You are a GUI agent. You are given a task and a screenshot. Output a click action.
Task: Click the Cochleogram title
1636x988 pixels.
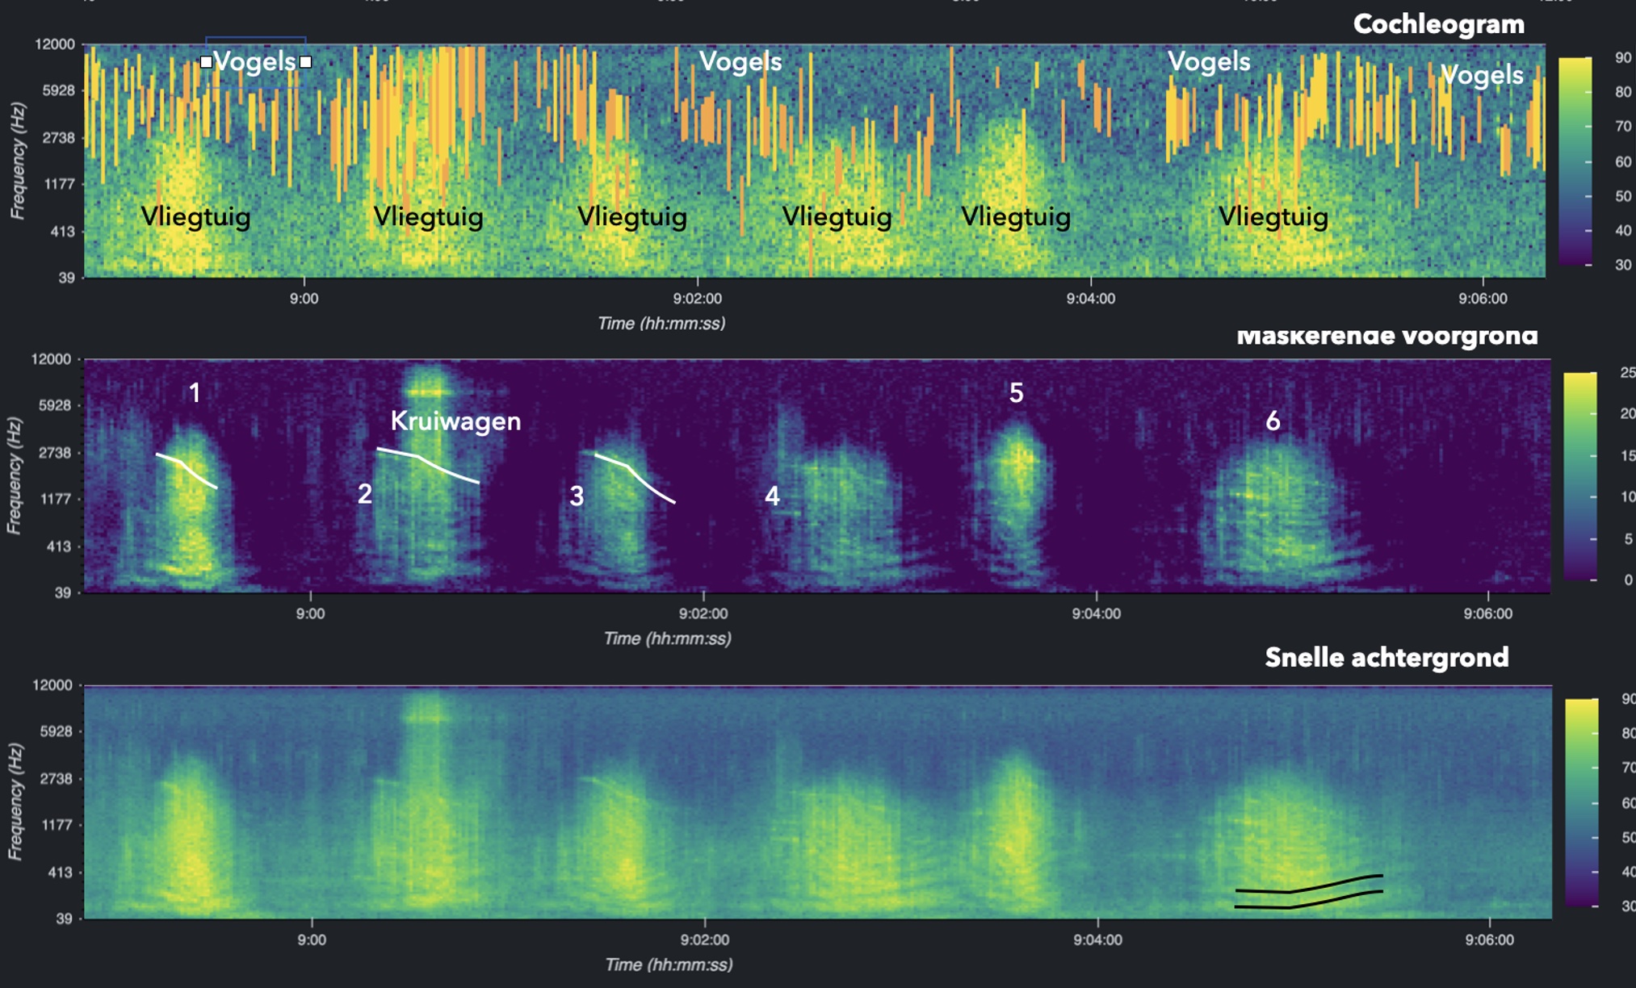[x=1439, y=24]
